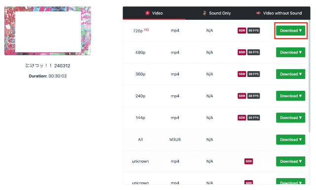The image size is (316, 190).
Task: Click the red play icon on Video tab
Action: click(148, 13)
